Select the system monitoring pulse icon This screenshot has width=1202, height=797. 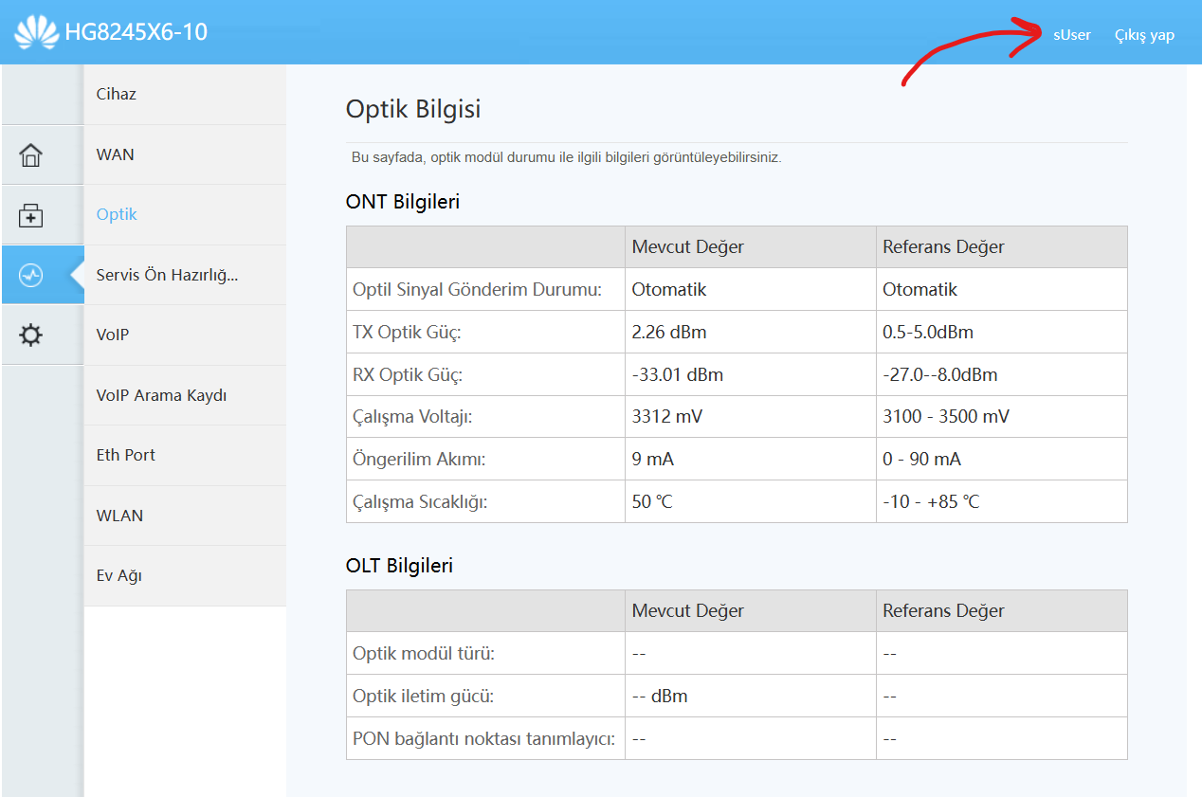pos(31,276)
